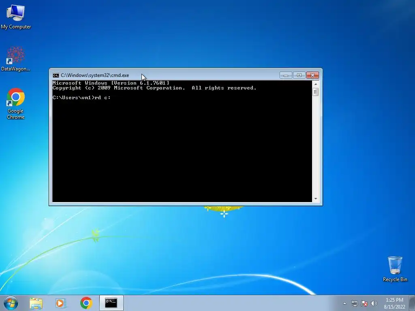Launch Windows Media Player from the taskbar
415x311 pixels.
61,303
